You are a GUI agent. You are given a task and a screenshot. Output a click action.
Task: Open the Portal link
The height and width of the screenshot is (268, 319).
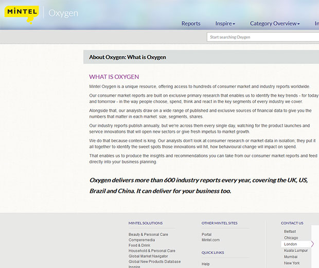pyautogui.click(x=206, y=234)
